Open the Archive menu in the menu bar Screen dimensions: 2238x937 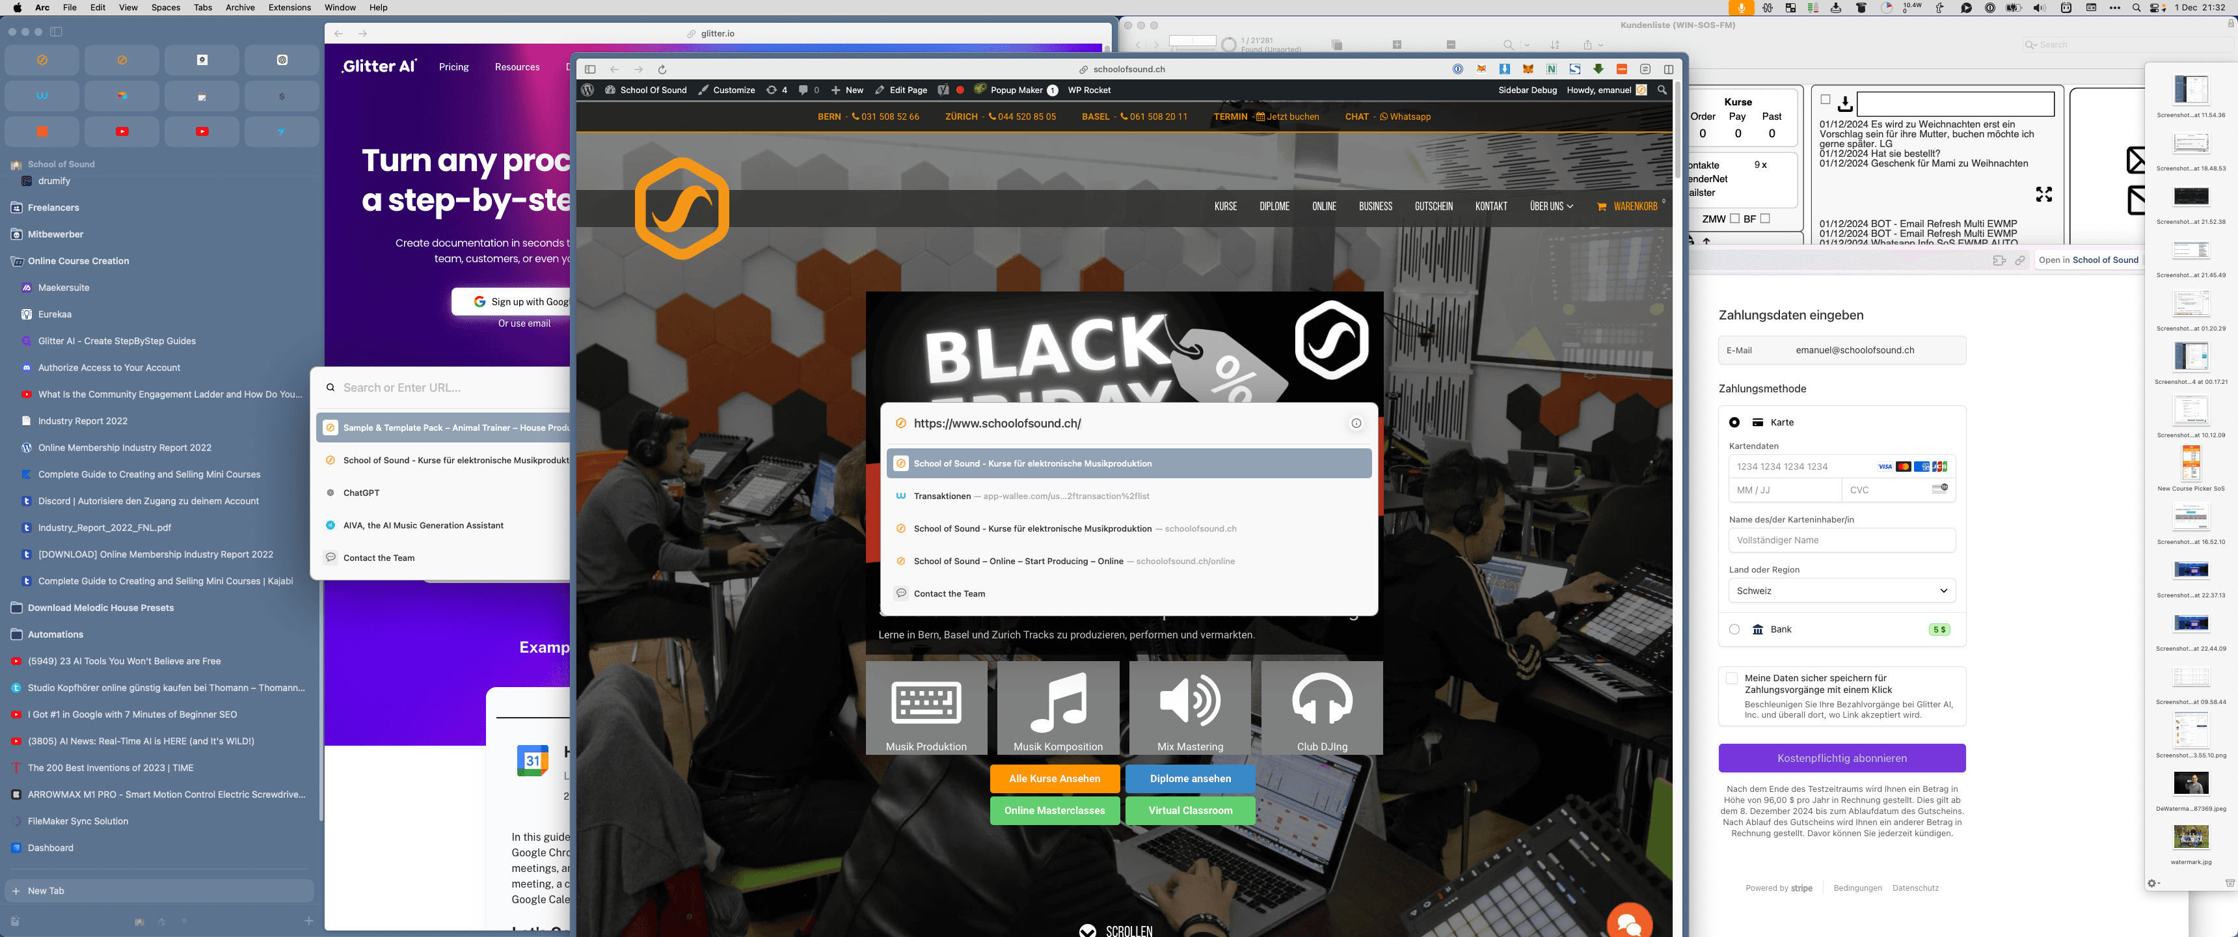[x=241, y=8]
